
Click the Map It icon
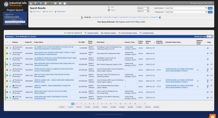(x=109, y=10)
